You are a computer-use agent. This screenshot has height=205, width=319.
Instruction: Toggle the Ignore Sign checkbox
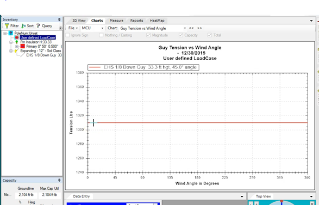67,35
